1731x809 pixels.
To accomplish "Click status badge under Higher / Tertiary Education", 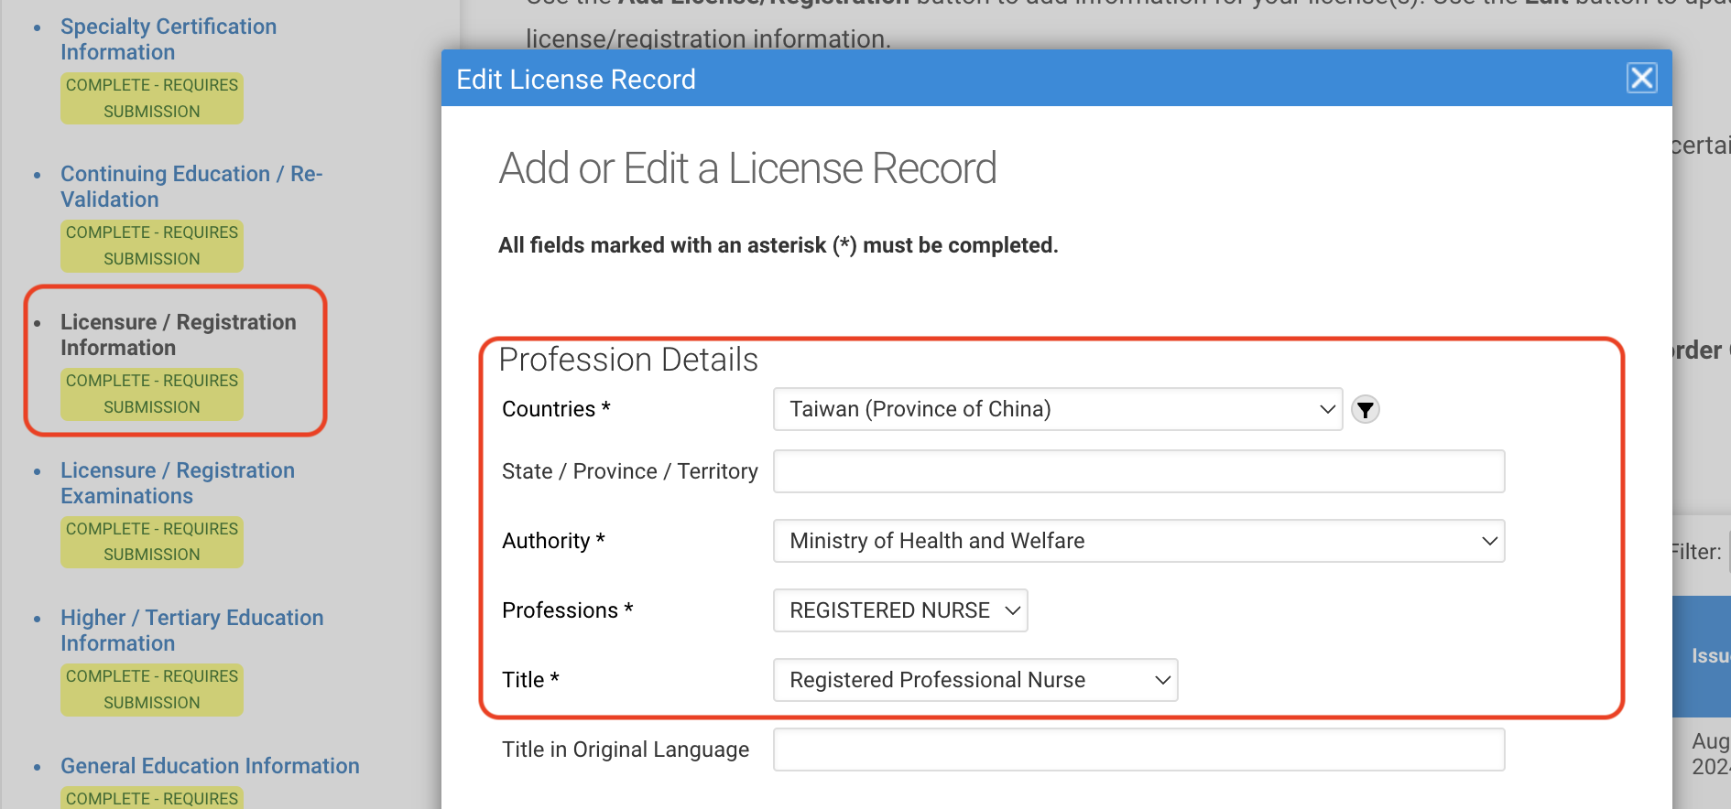I will coord(152,689).
